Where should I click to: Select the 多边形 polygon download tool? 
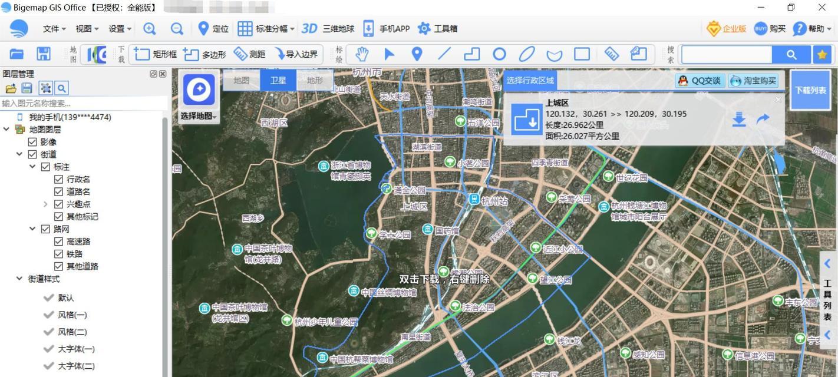[204, 54]
